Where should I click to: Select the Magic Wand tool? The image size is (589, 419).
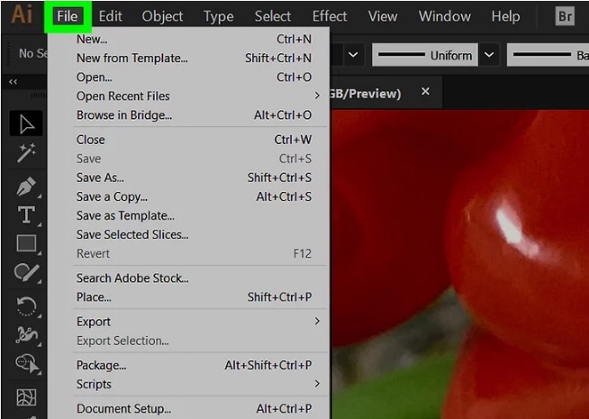26,152
